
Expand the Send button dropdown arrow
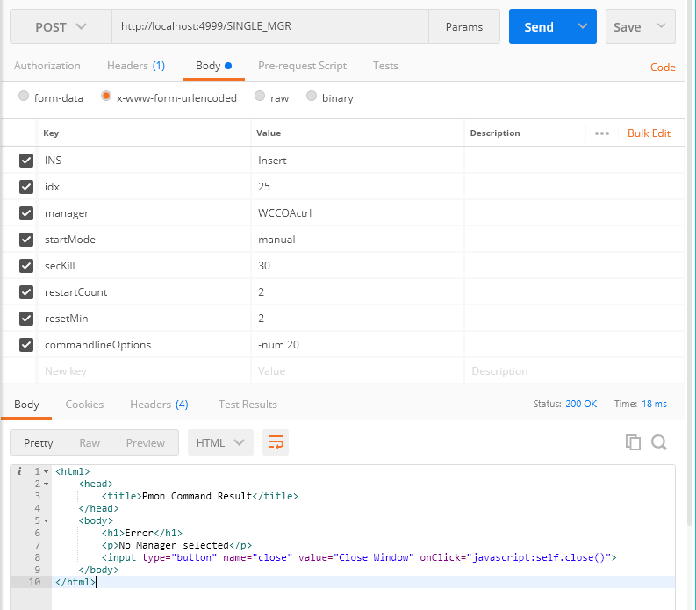coord(583,27)
